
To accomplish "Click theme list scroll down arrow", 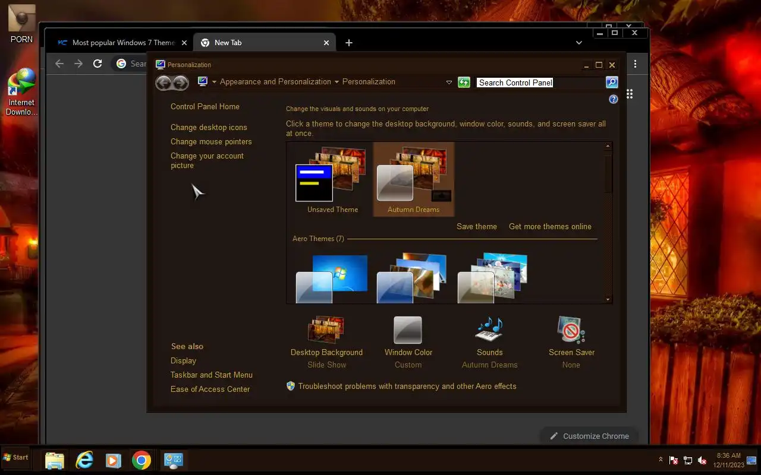I will [608, 299].
